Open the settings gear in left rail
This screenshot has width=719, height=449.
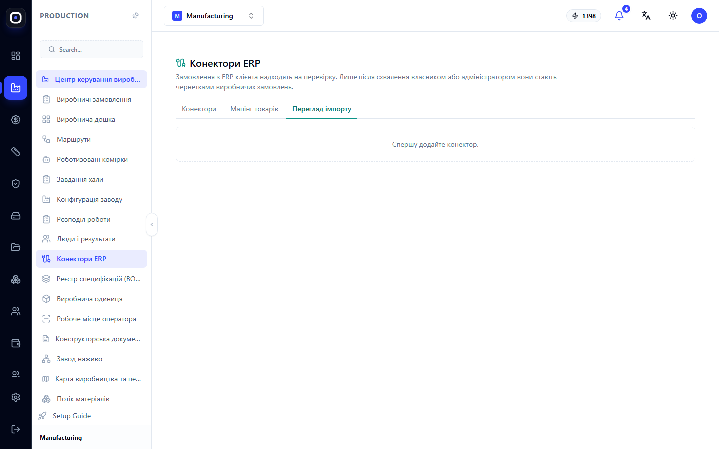click(16, 397)
